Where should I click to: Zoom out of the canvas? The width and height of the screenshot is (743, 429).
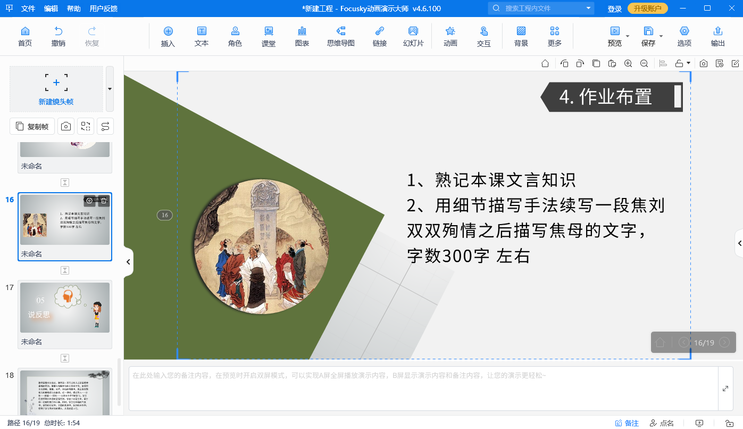click(644, 63)
